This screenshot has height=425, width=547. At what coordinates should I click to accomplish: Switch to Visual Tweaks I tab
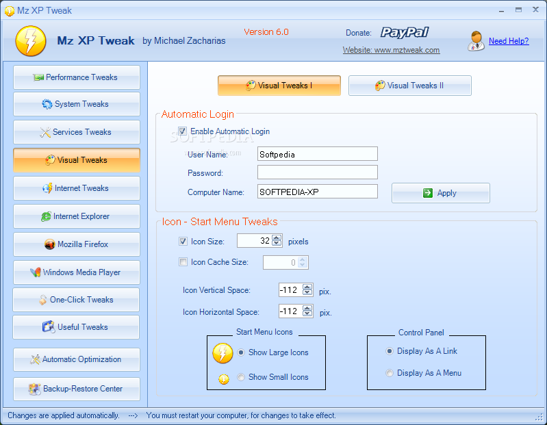pos(279,86)
